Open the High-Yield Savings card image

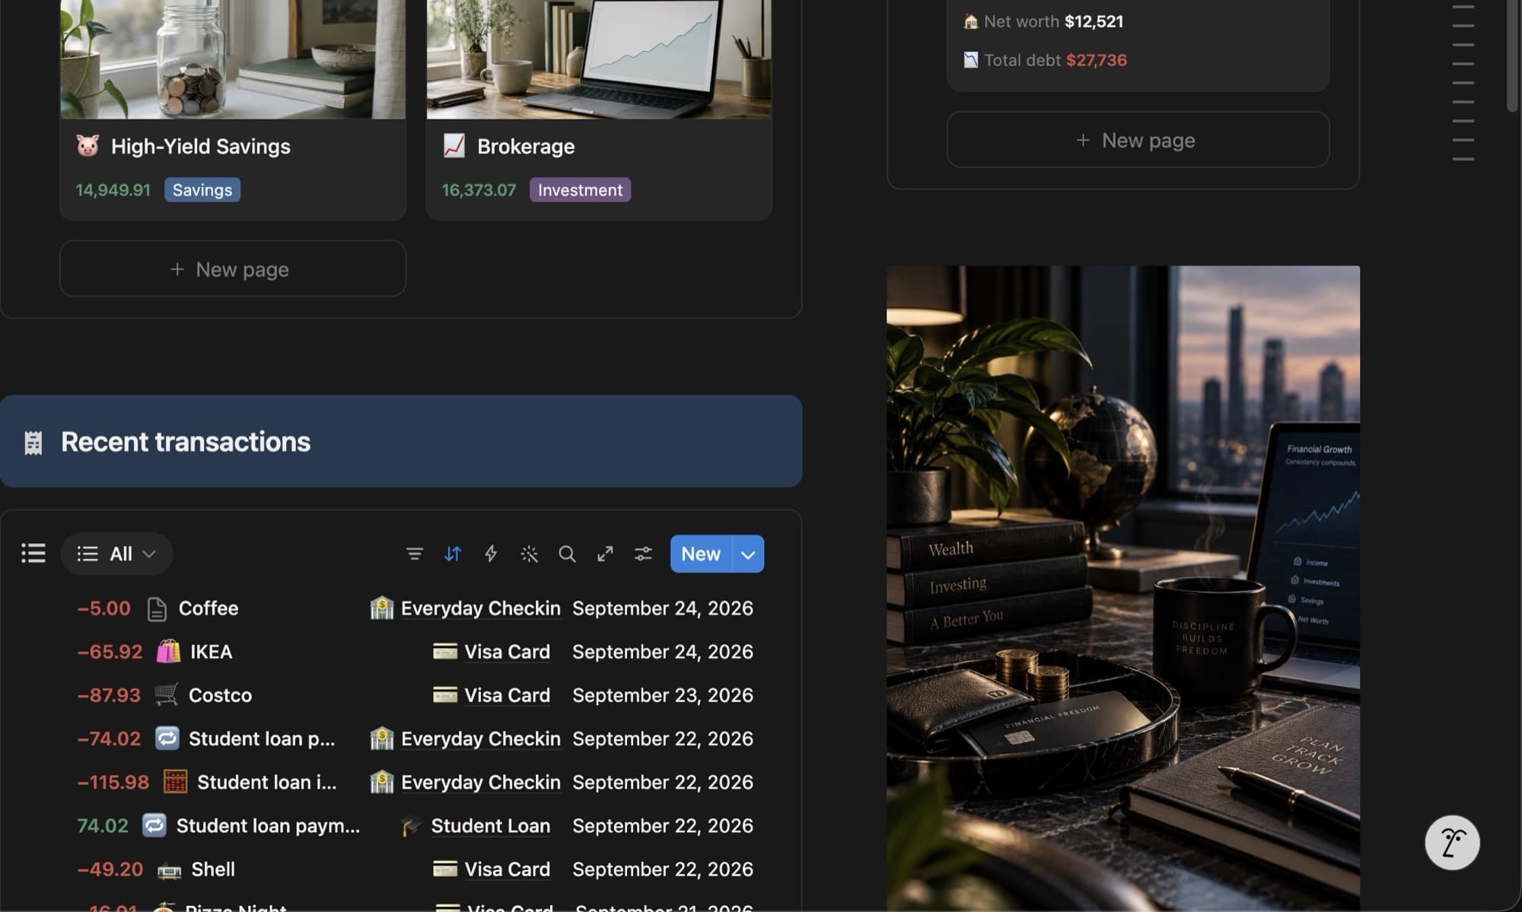click(233, 59)
